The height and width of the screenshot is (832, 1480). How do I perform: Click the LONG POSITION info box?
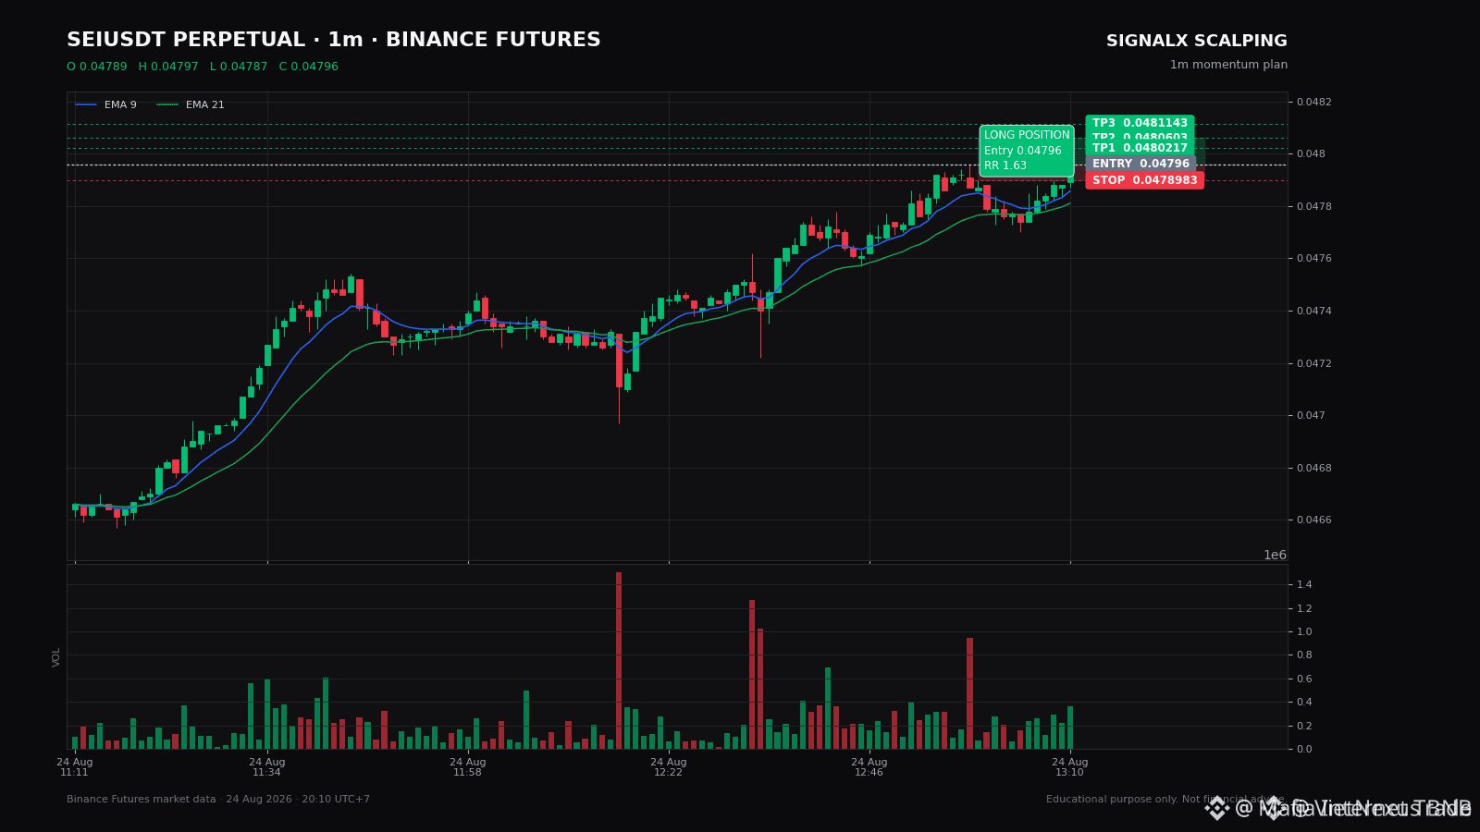point(1027,151)
